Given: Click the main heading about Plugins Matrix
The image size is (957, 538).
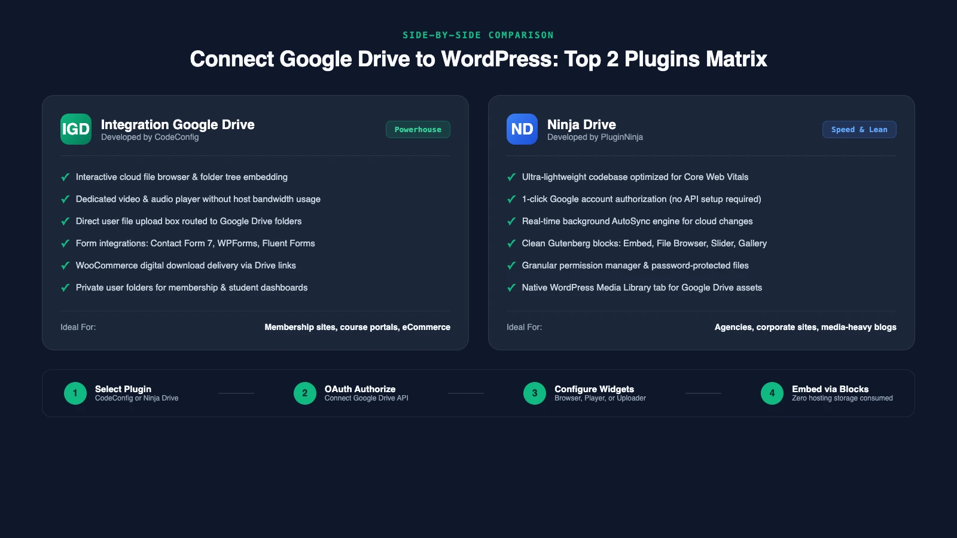Looking at the screenshot, I should 478,59.
